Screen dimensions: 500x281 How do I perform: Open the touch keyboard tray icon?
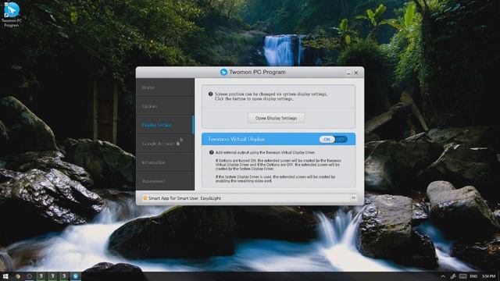point(463,276)
